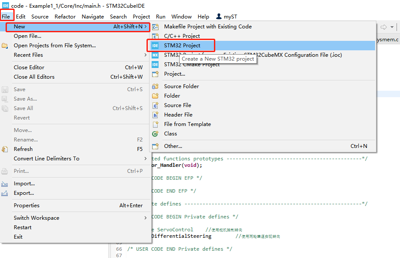This screenshot has width=400, height=258.
Task: Click the Makefile Project icon
Action: 156,27
